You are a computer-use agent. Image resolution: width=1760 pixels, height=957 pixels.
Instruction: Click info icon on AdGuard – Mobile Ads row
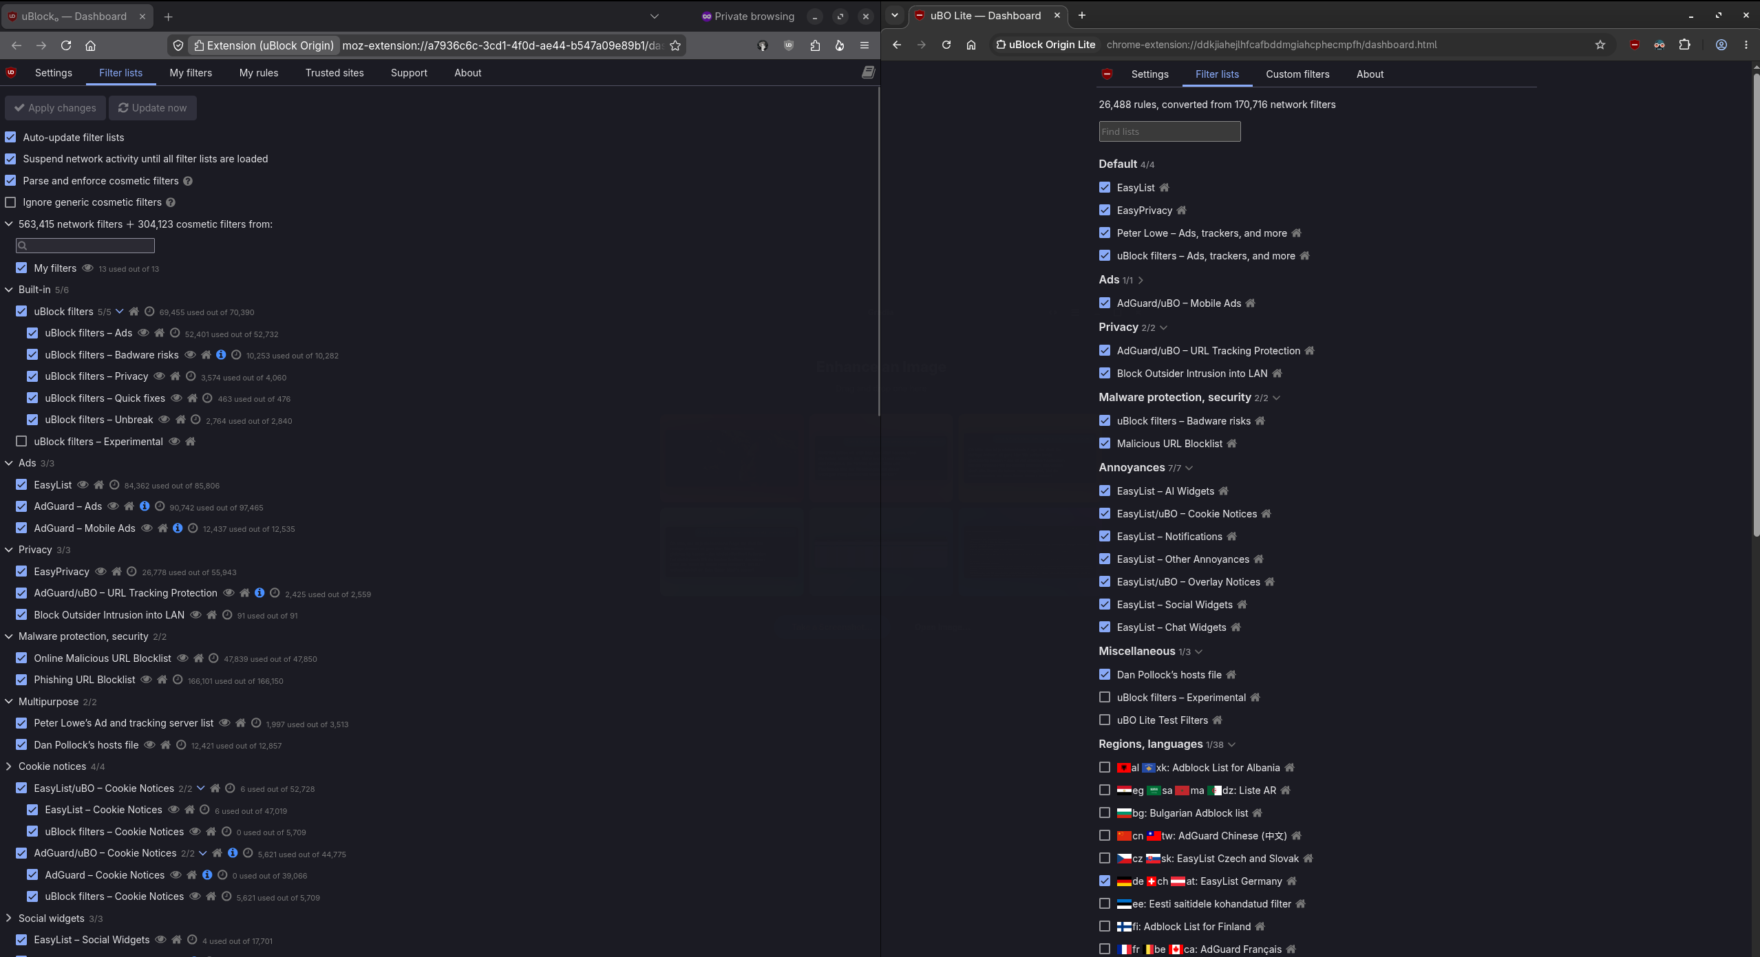tap(178, 528)
